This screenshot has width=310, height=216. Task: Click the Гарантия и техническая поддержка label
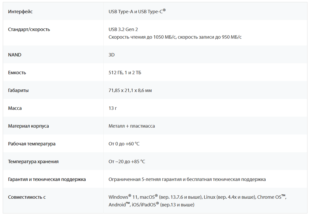pyautogui.click(x=47, y=179)
